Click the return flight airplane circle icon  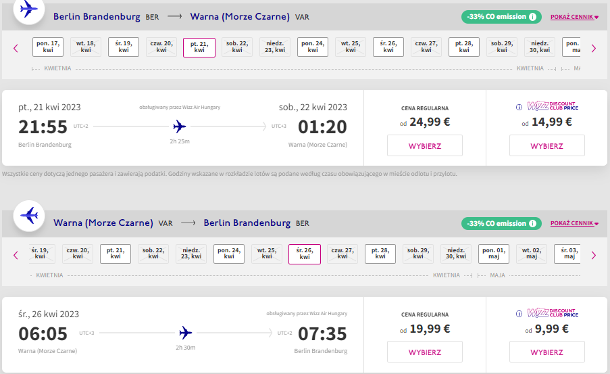[29, 216]
